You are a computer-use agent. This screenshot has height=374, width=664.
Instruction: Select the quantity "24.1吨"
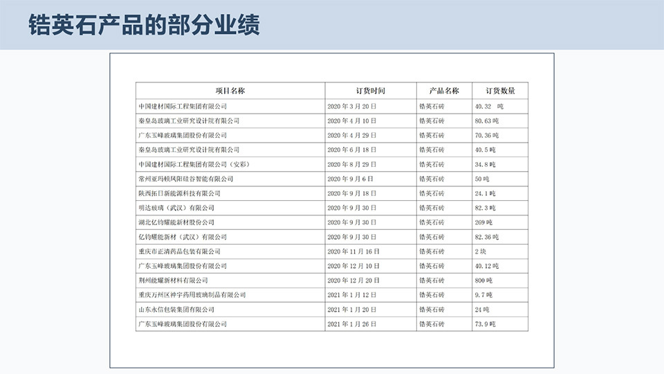tap(486, 193)
